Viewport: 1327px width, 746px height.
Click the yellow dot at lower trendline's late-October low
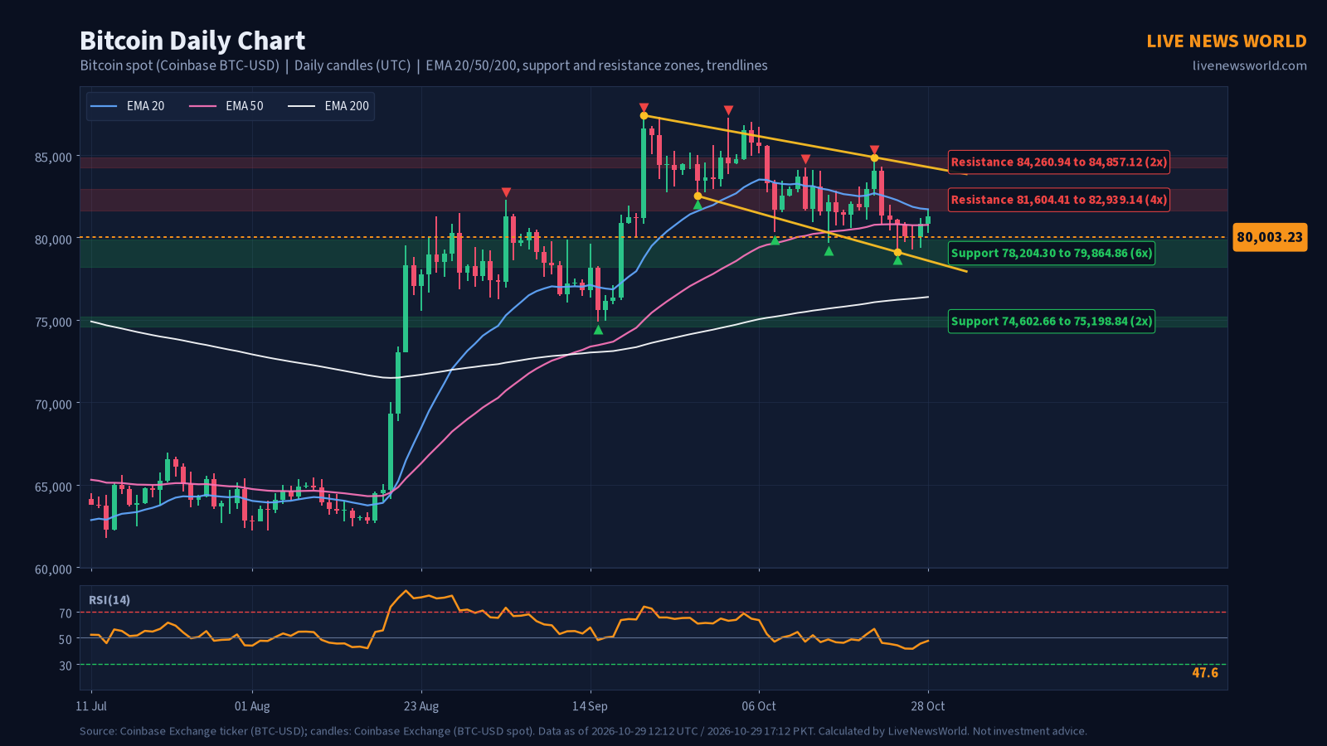click(x=897, y=252)
